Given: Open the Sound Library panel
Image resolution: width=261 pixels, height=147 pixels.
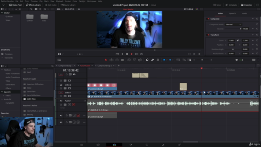Looking at the screenshot, I should tap(68, 5).
